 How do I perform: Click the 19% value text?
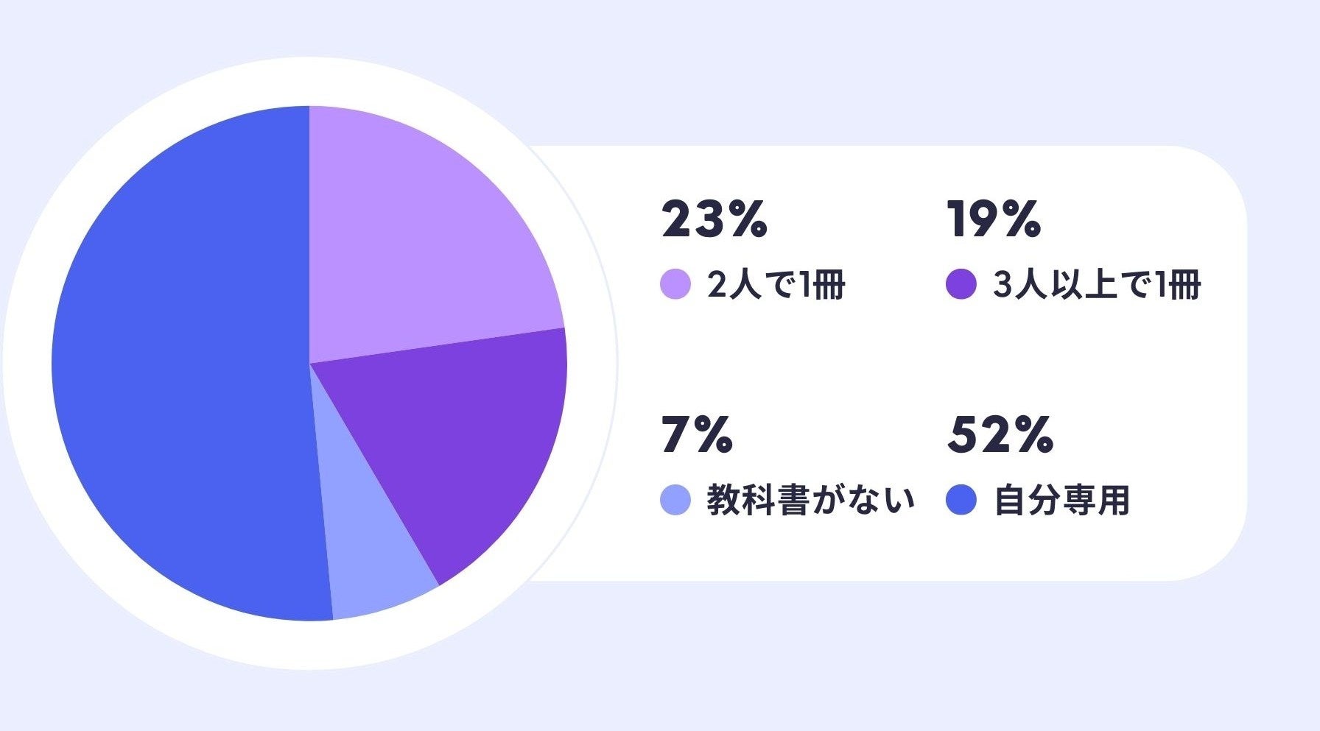coord(993,219)
